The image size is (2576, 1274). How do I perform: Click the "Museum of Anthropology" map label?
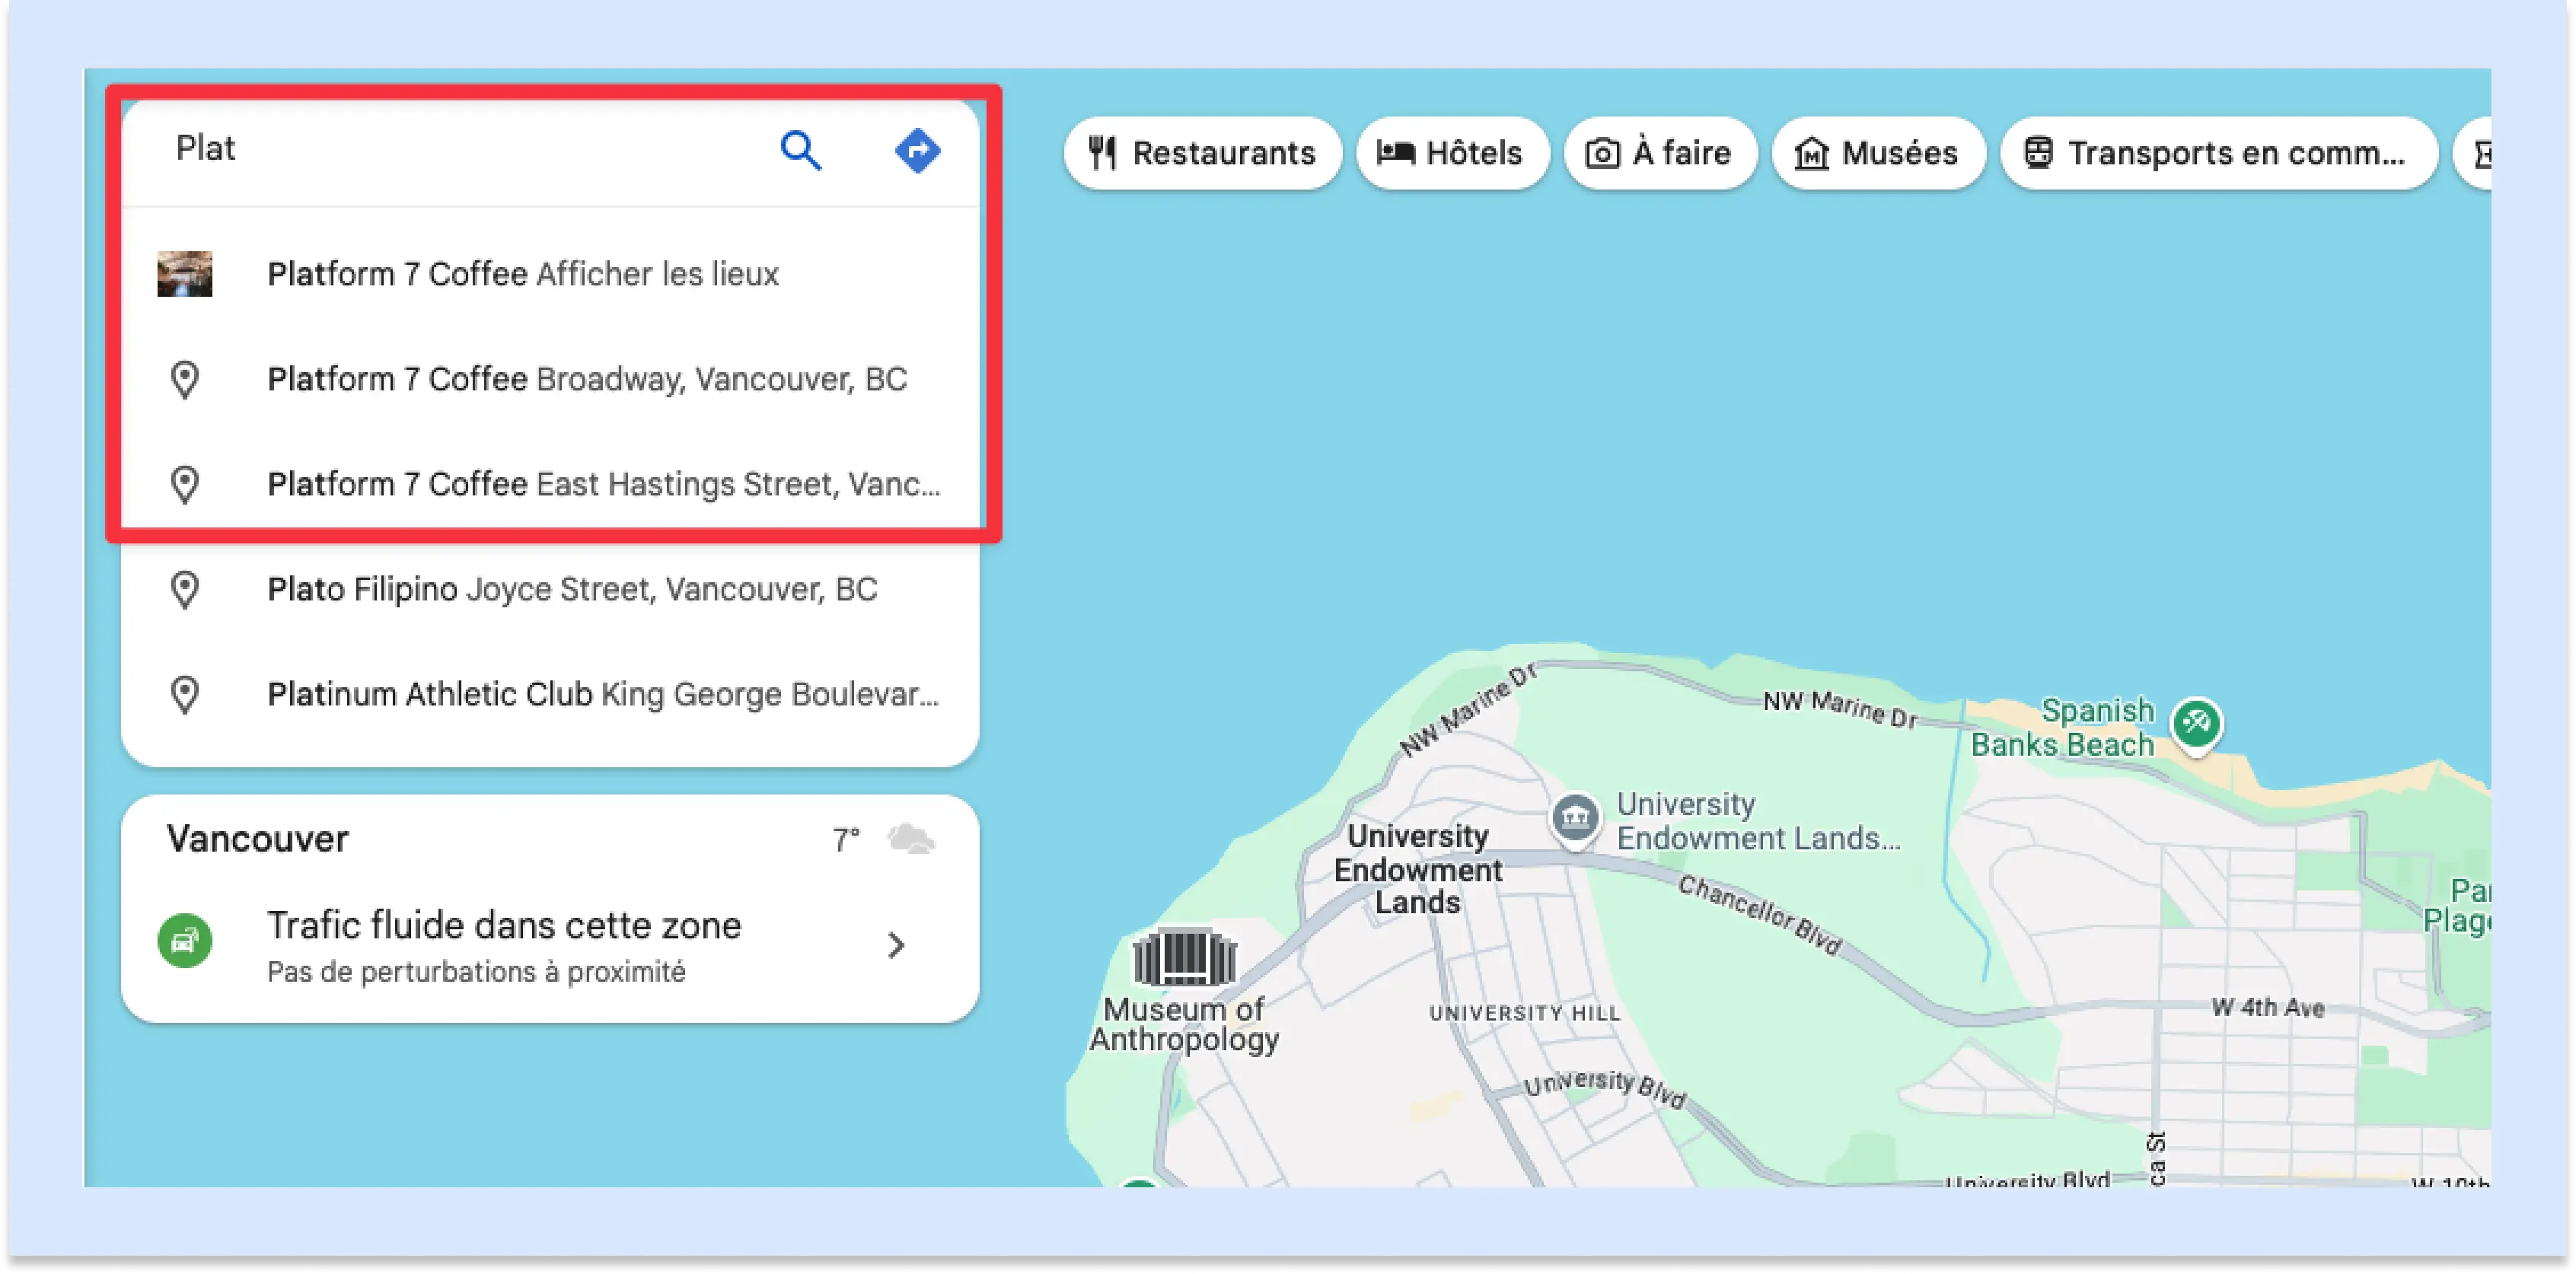coord(1184,1024)
